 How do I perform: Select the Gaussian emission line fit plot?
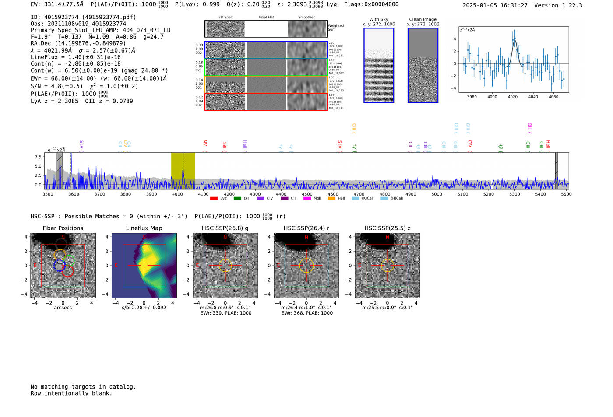tap(513, 60)
